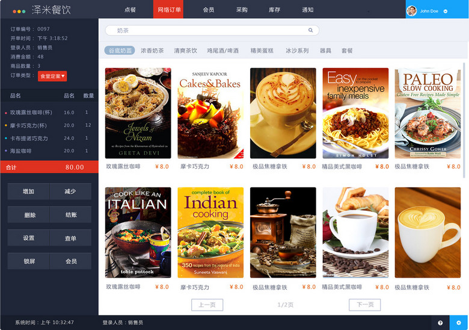Click the search magnifier icon
The height and width of the screenshot is (330, 469).
tap(310, 30)
